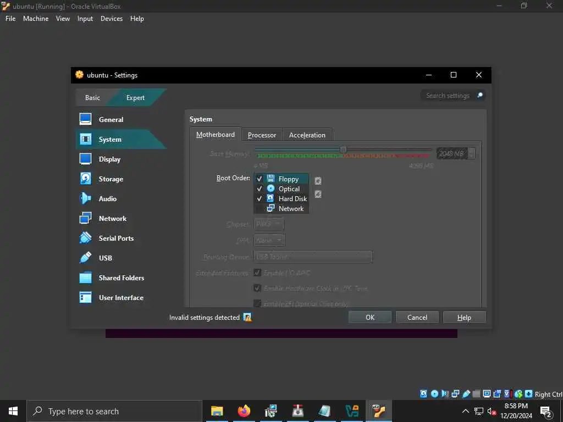Click display indicator in VM status bar
Image resolution: width=563 pixels, height=422 pixels.
click(x=487, y=394)
